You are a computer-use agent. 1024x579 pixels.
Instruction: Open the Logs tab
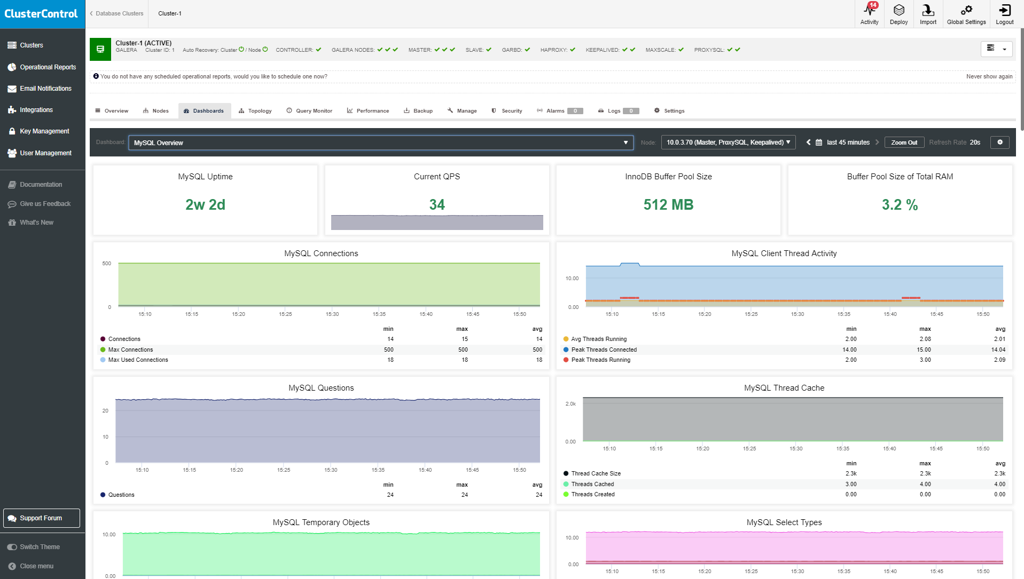coord(618,111)
